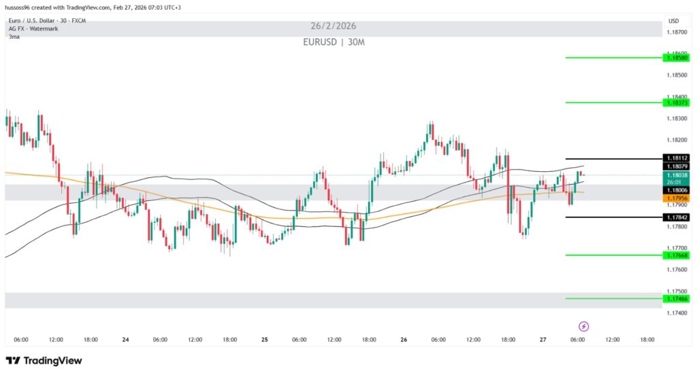Screen dimensions: 697x375
Task: Click the date 25 on the time axis
Action: coord(264,340)
